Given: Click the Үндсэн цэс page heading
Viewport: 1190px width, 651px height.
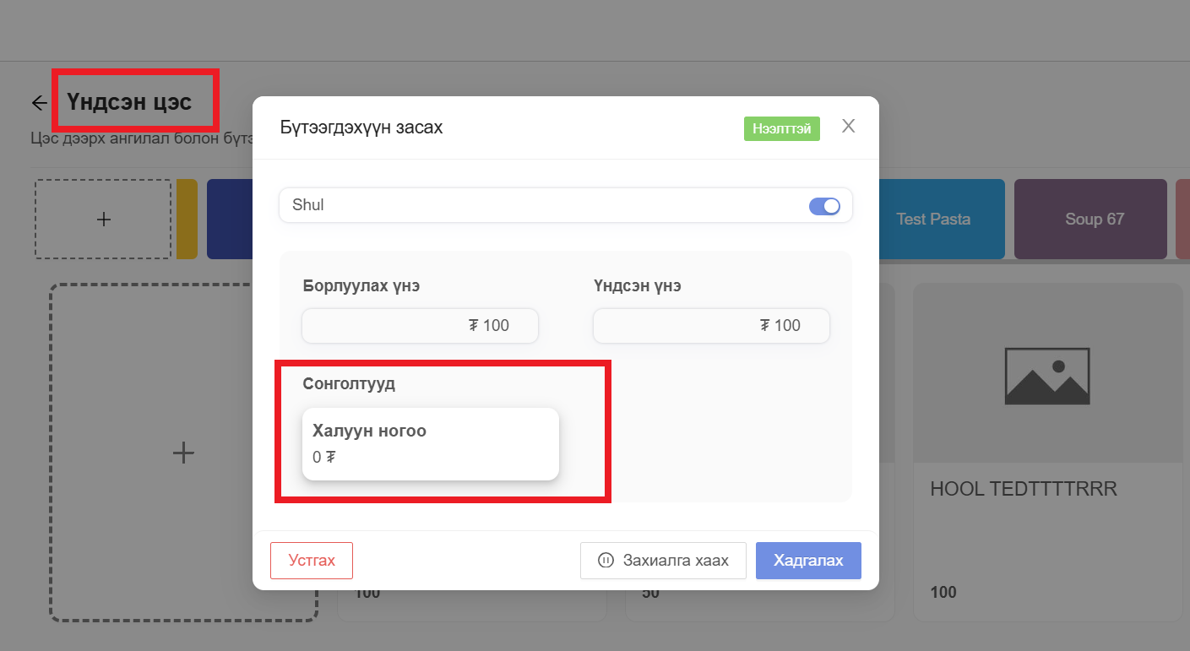Looking at the screenshot, I should point(130,103).
